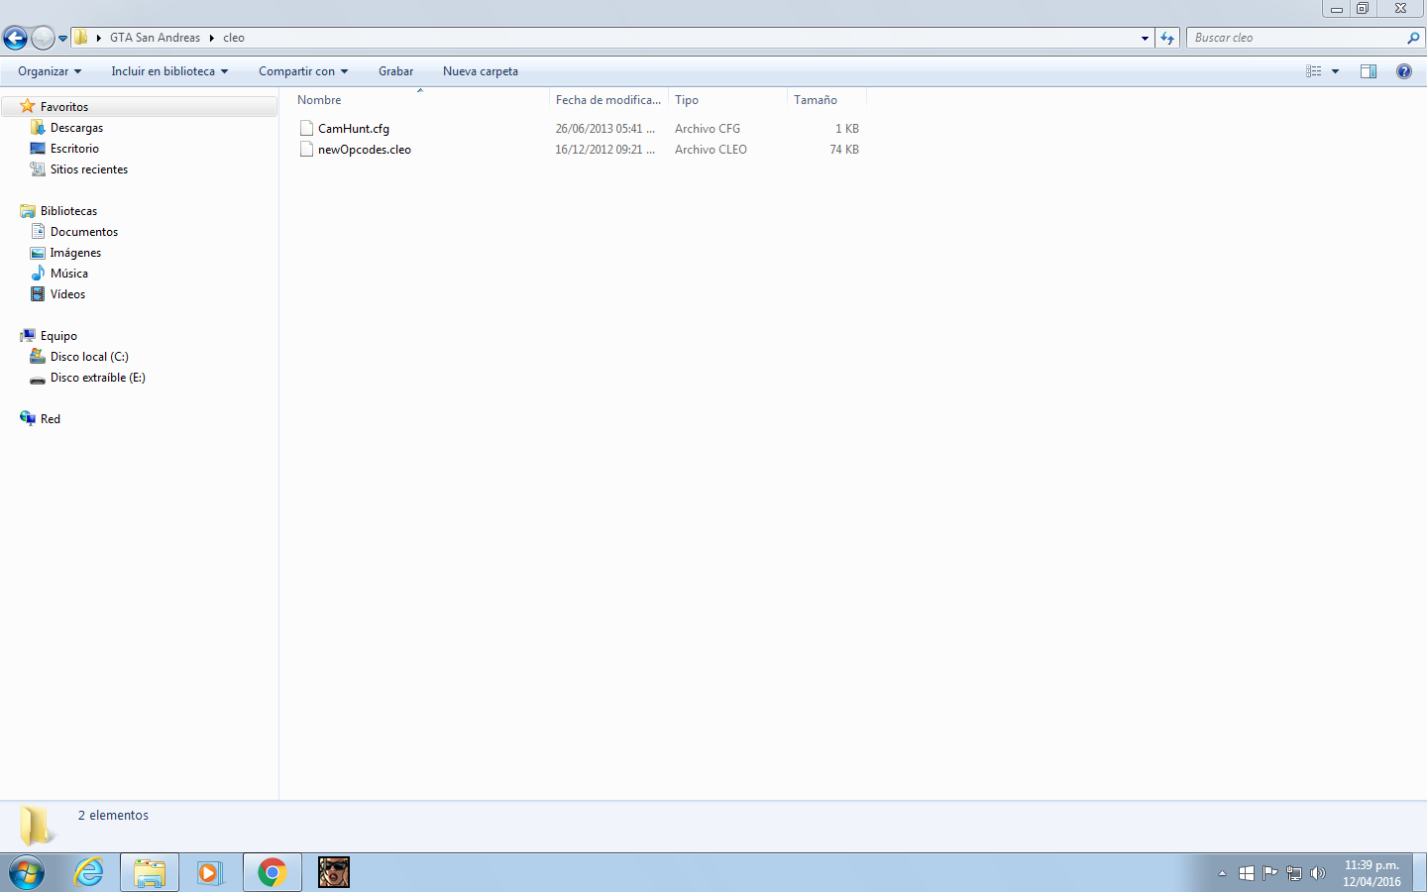
Task: Select Equipo in the navigation pane
Action: click(58, 336)
